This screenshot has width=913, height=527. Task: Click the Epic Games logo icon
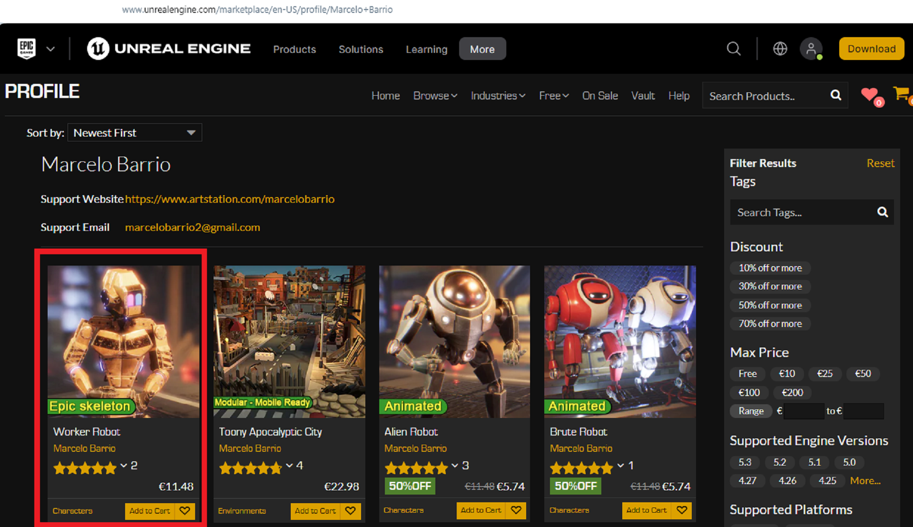[x=27, y=49]
